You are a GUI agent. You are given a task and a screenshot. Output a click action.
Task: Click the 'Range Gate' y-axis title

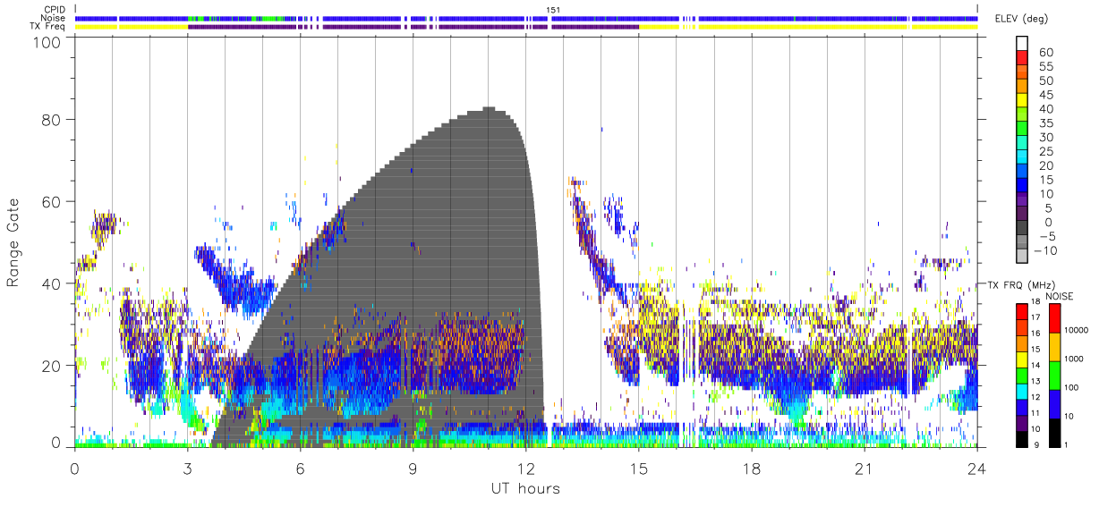(13, 243)
